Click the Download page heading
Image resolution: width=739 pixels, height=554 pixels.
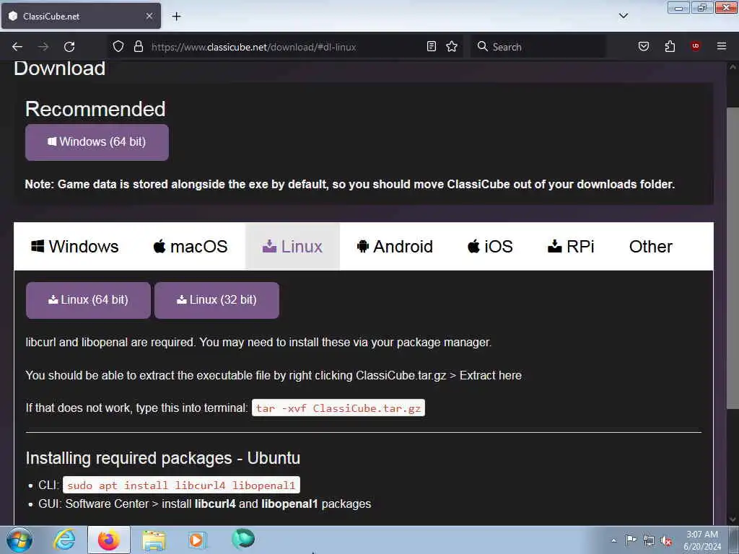click(x=59, y=69)
